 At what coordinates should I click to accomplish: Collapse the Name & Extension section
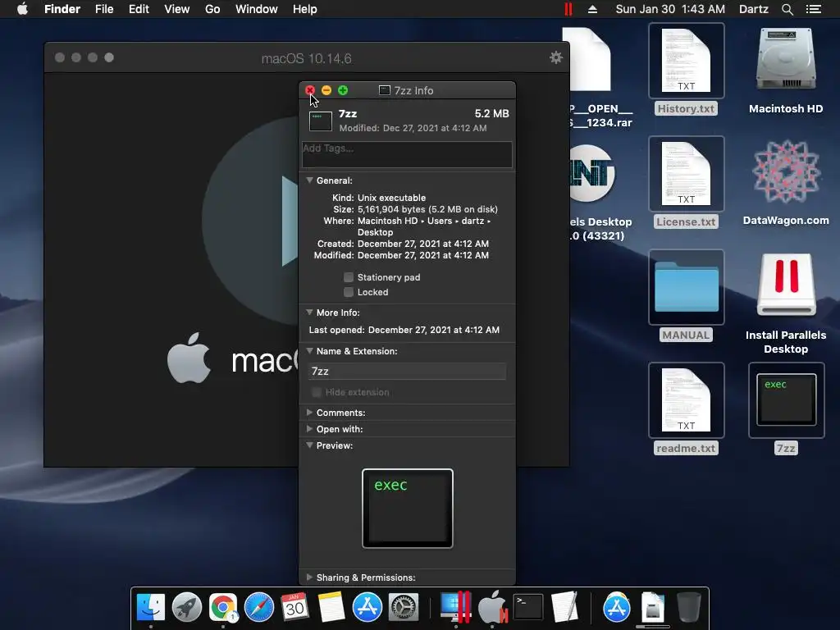(309, 351)
